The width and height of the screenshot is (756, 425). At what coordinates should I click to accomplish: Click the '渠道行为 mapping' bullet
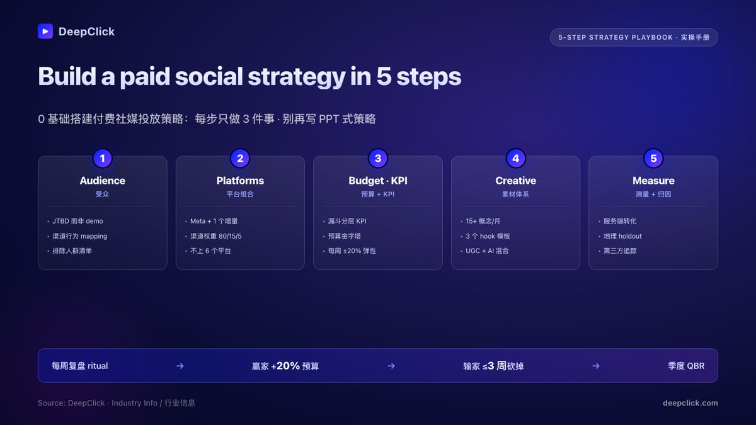click(x=79, y=236)
